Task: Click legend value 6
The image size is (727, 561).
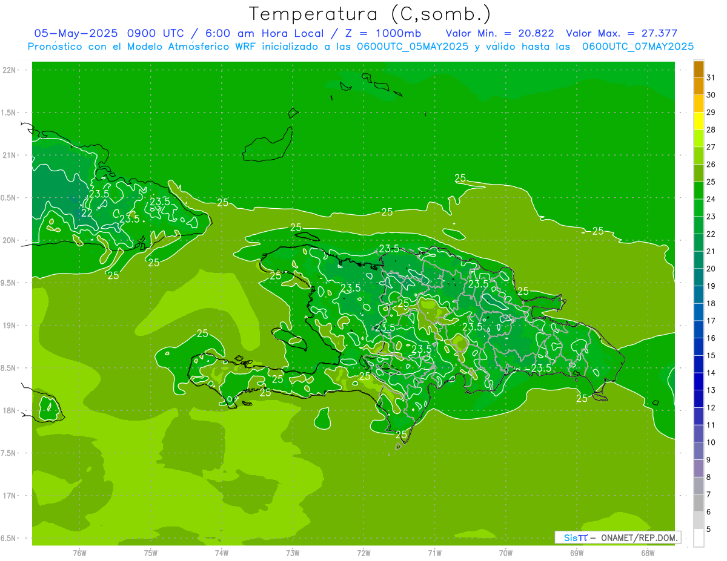Action: [x=709, y=512]
